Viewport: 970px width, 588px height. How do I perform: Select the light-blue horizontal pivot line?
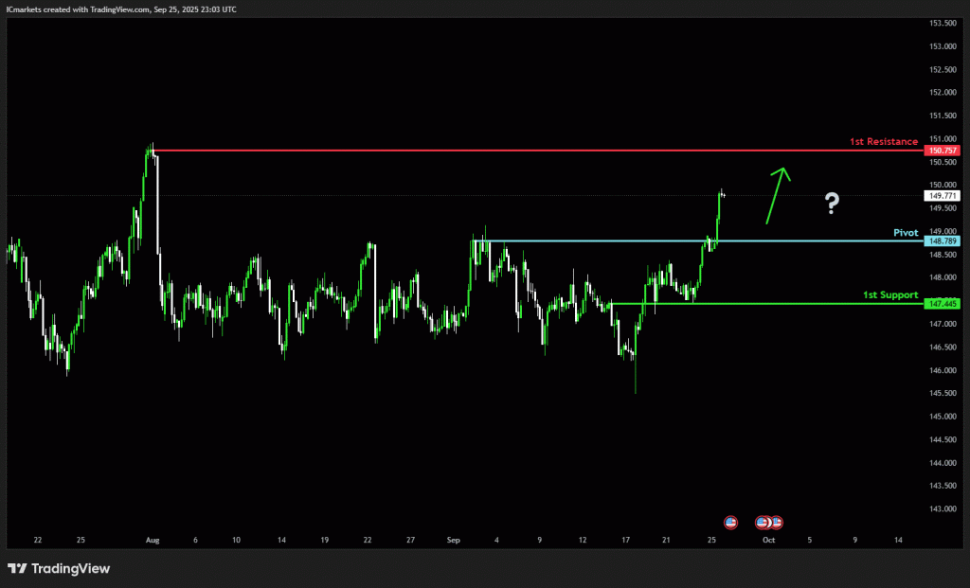click(x=699, y=241)
